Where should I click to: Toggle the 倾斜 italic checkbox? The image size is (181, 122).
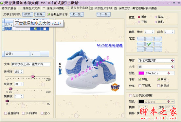[158, 79]
